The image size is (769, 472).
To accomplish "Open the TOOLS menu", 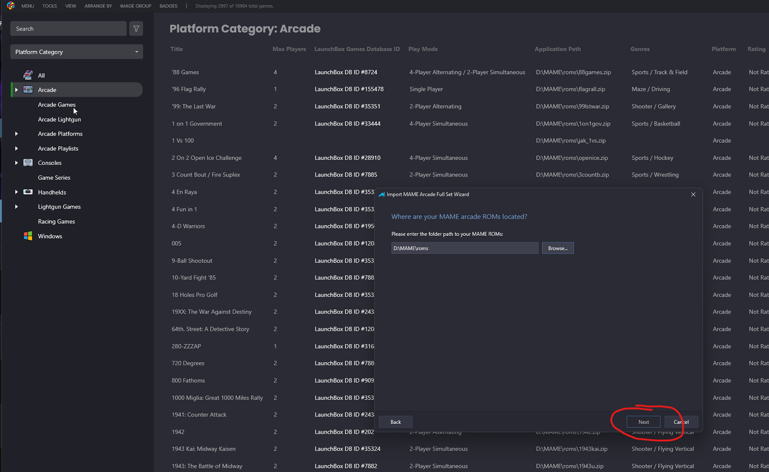I will coord(50,6).
